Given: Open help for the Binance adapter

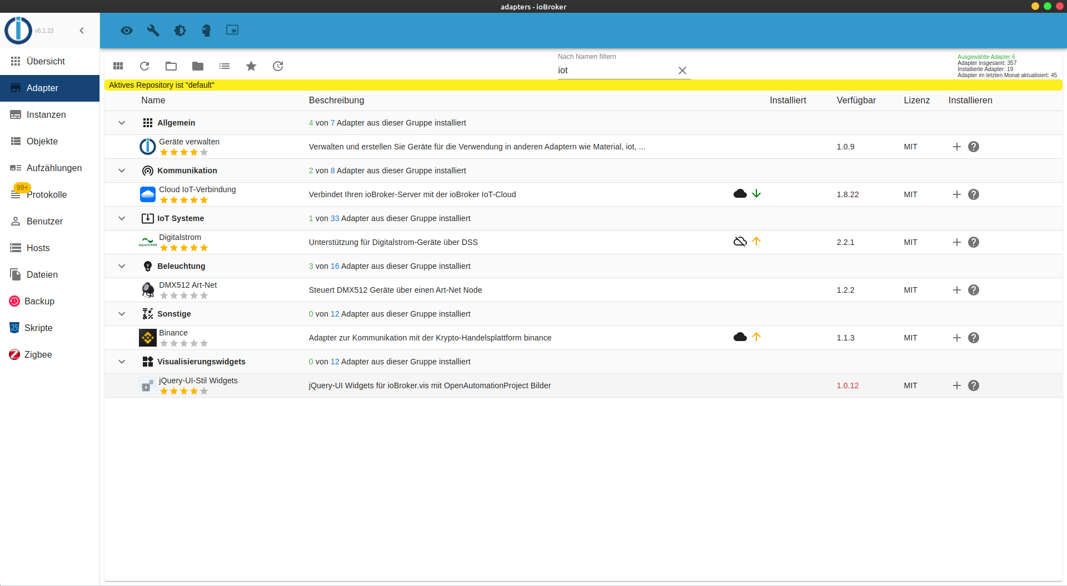Looking at the screenshot, I should click(x=974, y=338).
